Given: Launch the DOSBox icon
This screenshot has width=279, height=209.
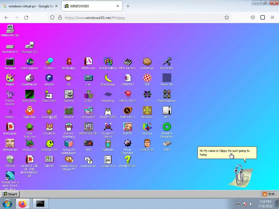Looking at the screenshot, I should (147, 111).
